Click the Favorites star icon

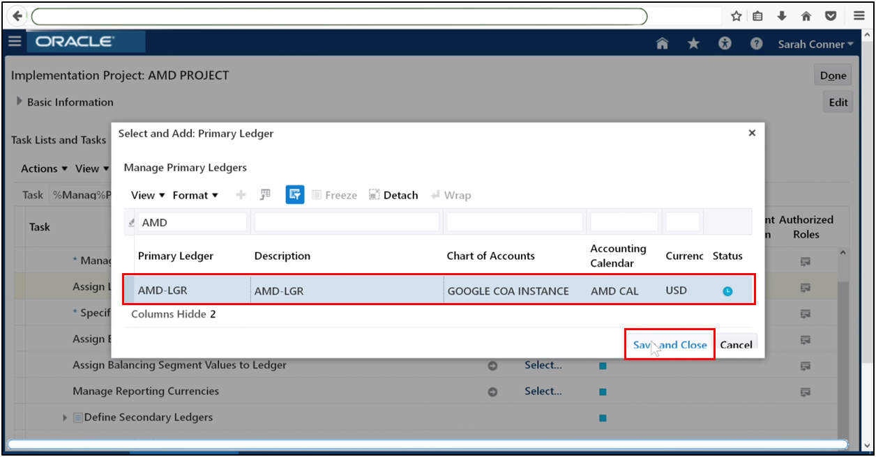tap(693, 43)
